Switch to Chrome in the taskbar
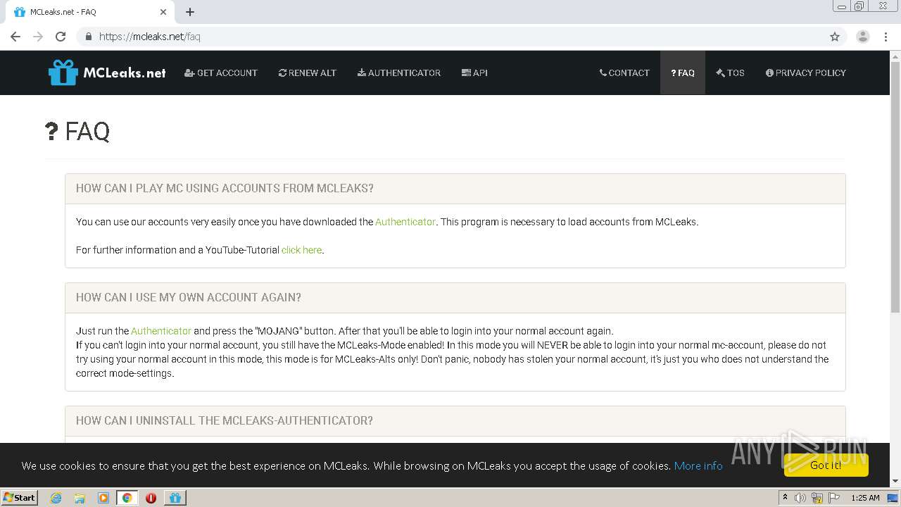The width and height of the screenshot is (901, 507). (127, 498)
